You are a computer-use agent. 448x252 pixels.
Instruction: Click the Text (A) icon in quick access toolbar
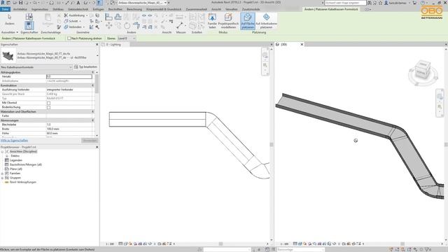tap(78, 3)
